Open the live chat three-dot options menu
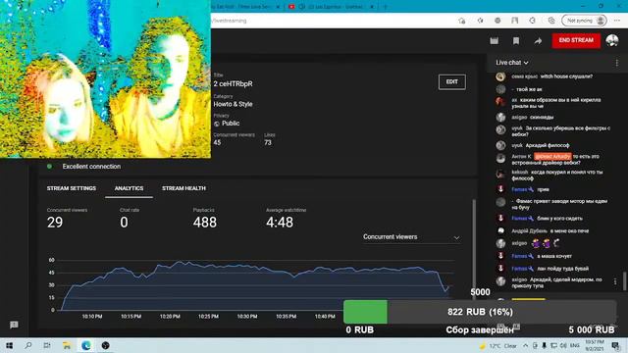The image size is (628, 353). click(617, 63)
